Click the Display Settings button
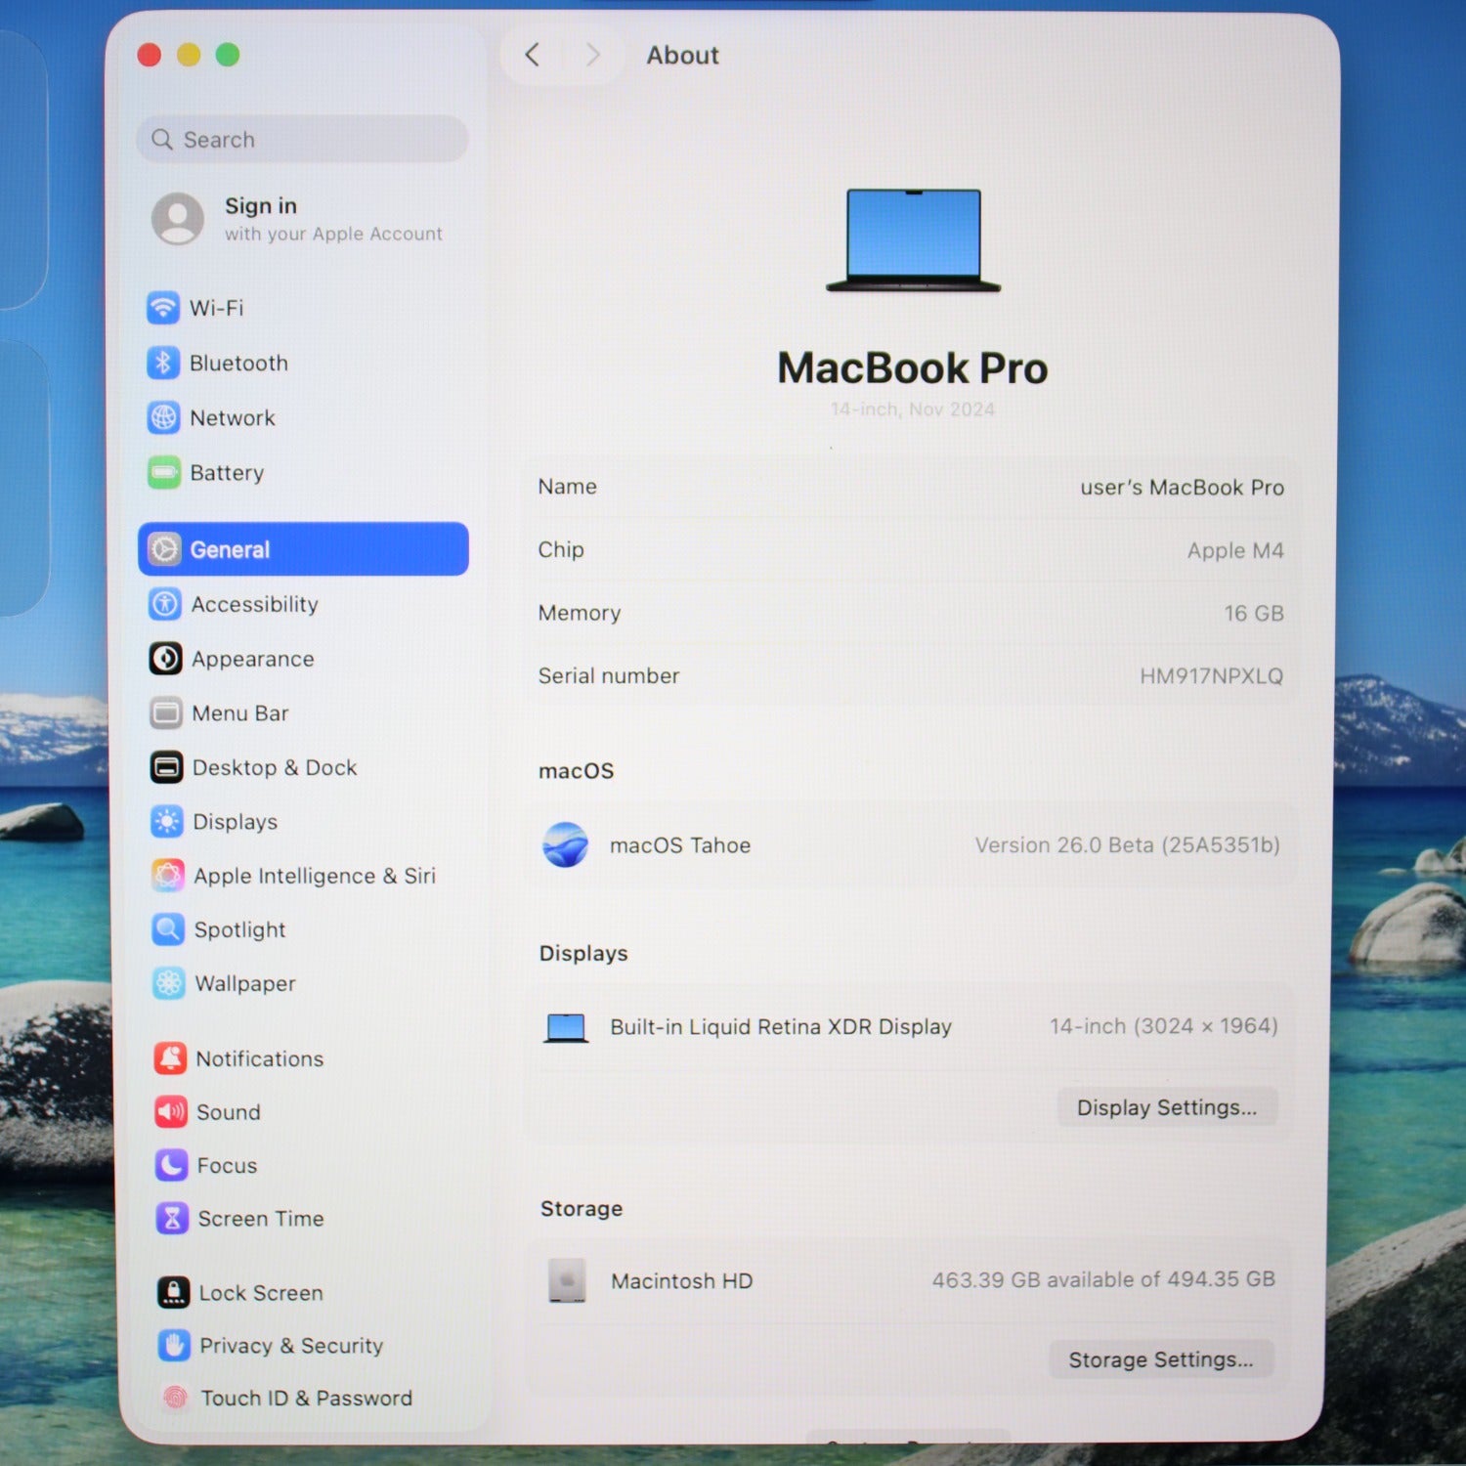Image resolution: width=1466 pixels, height=1466 pixels. (x=1166, y=1107)
